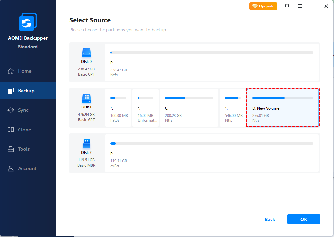This screenshot has height=237, width=334.
Task: Click the Tools toolbox icon in sidebar
Action: pos(11,149)
